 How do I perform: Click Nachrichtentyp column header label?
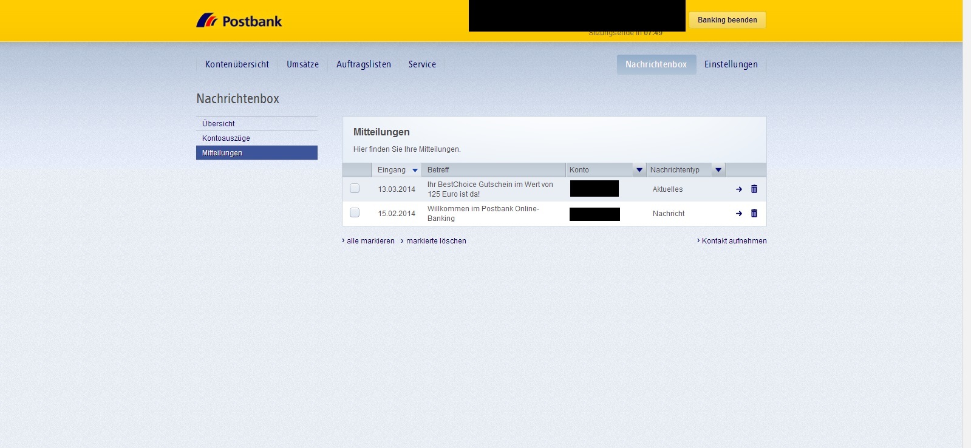coord(675,170)
